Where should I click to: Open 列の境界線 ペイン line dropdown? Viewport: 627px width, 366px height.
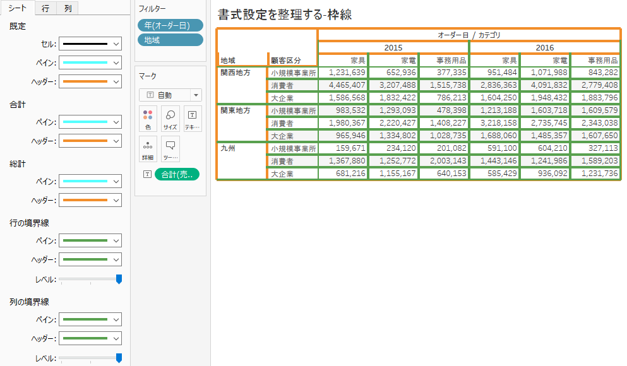(x=90, y=320)
